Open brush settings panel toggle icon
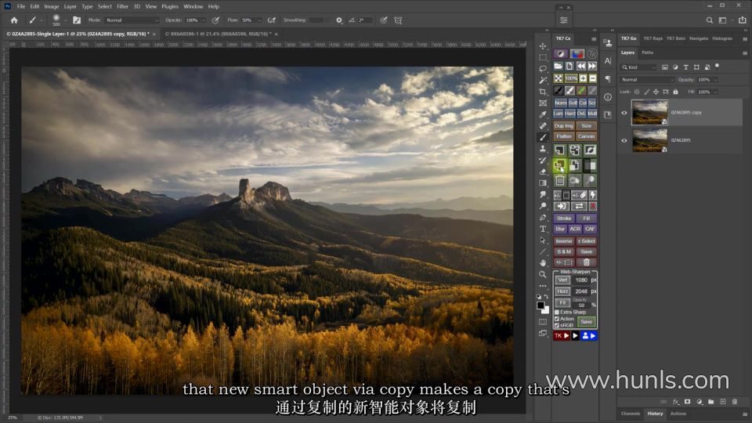This screenshot has width=752, height=423. [x=77, y=20]
